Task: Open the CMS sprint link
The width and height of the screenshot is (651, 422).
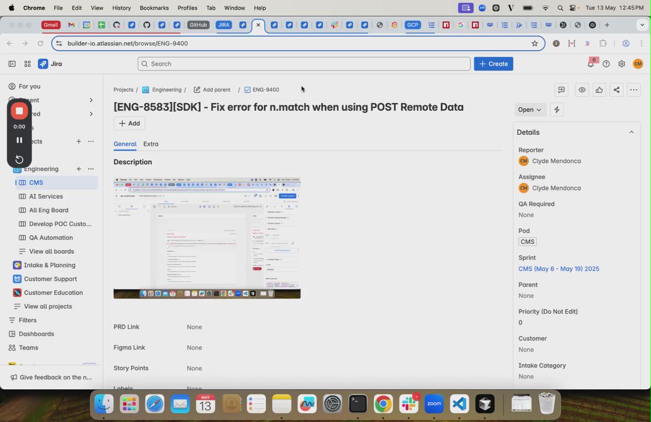Action: [x=558, y=268]
